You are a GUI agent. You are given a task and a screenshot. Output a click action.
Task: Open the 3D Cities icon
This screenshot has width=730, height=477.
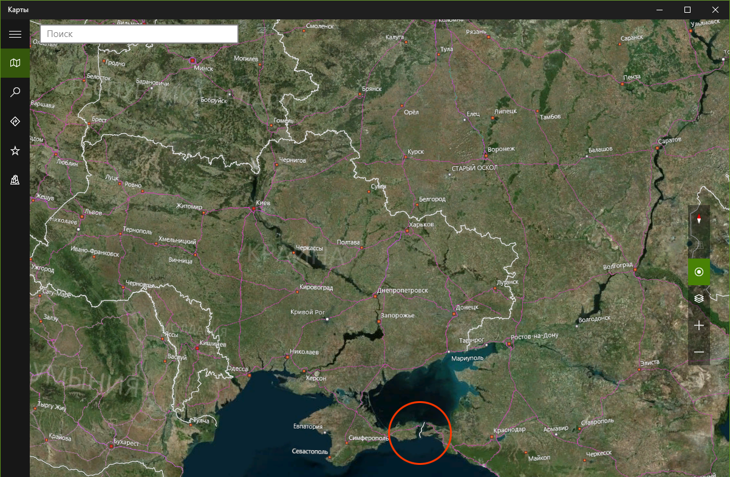[x=15, y=180]
